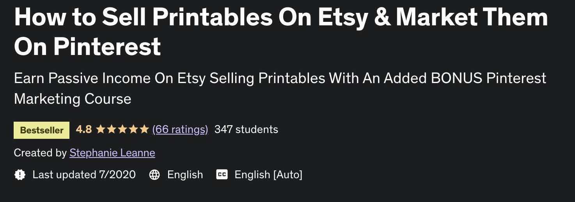This screenshot has width=575, height=202.
Task: Click the Bestseller badge
Action: tap(41, 130)
